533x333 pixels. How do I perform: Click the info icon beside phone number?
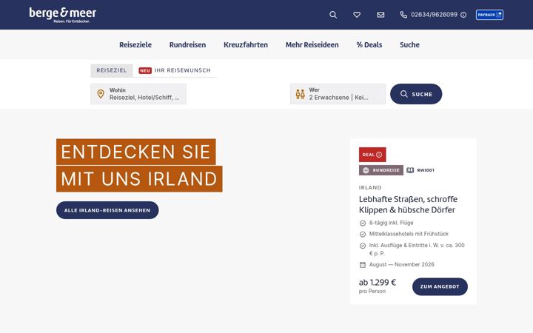(463, 15)
